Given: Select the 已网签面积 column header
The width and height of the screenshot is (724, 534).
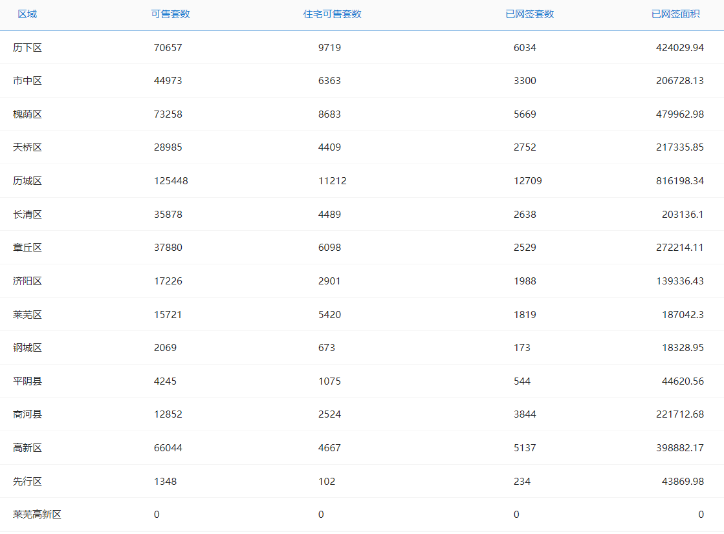Looking at the screenshot, I should tap(675, 14).
